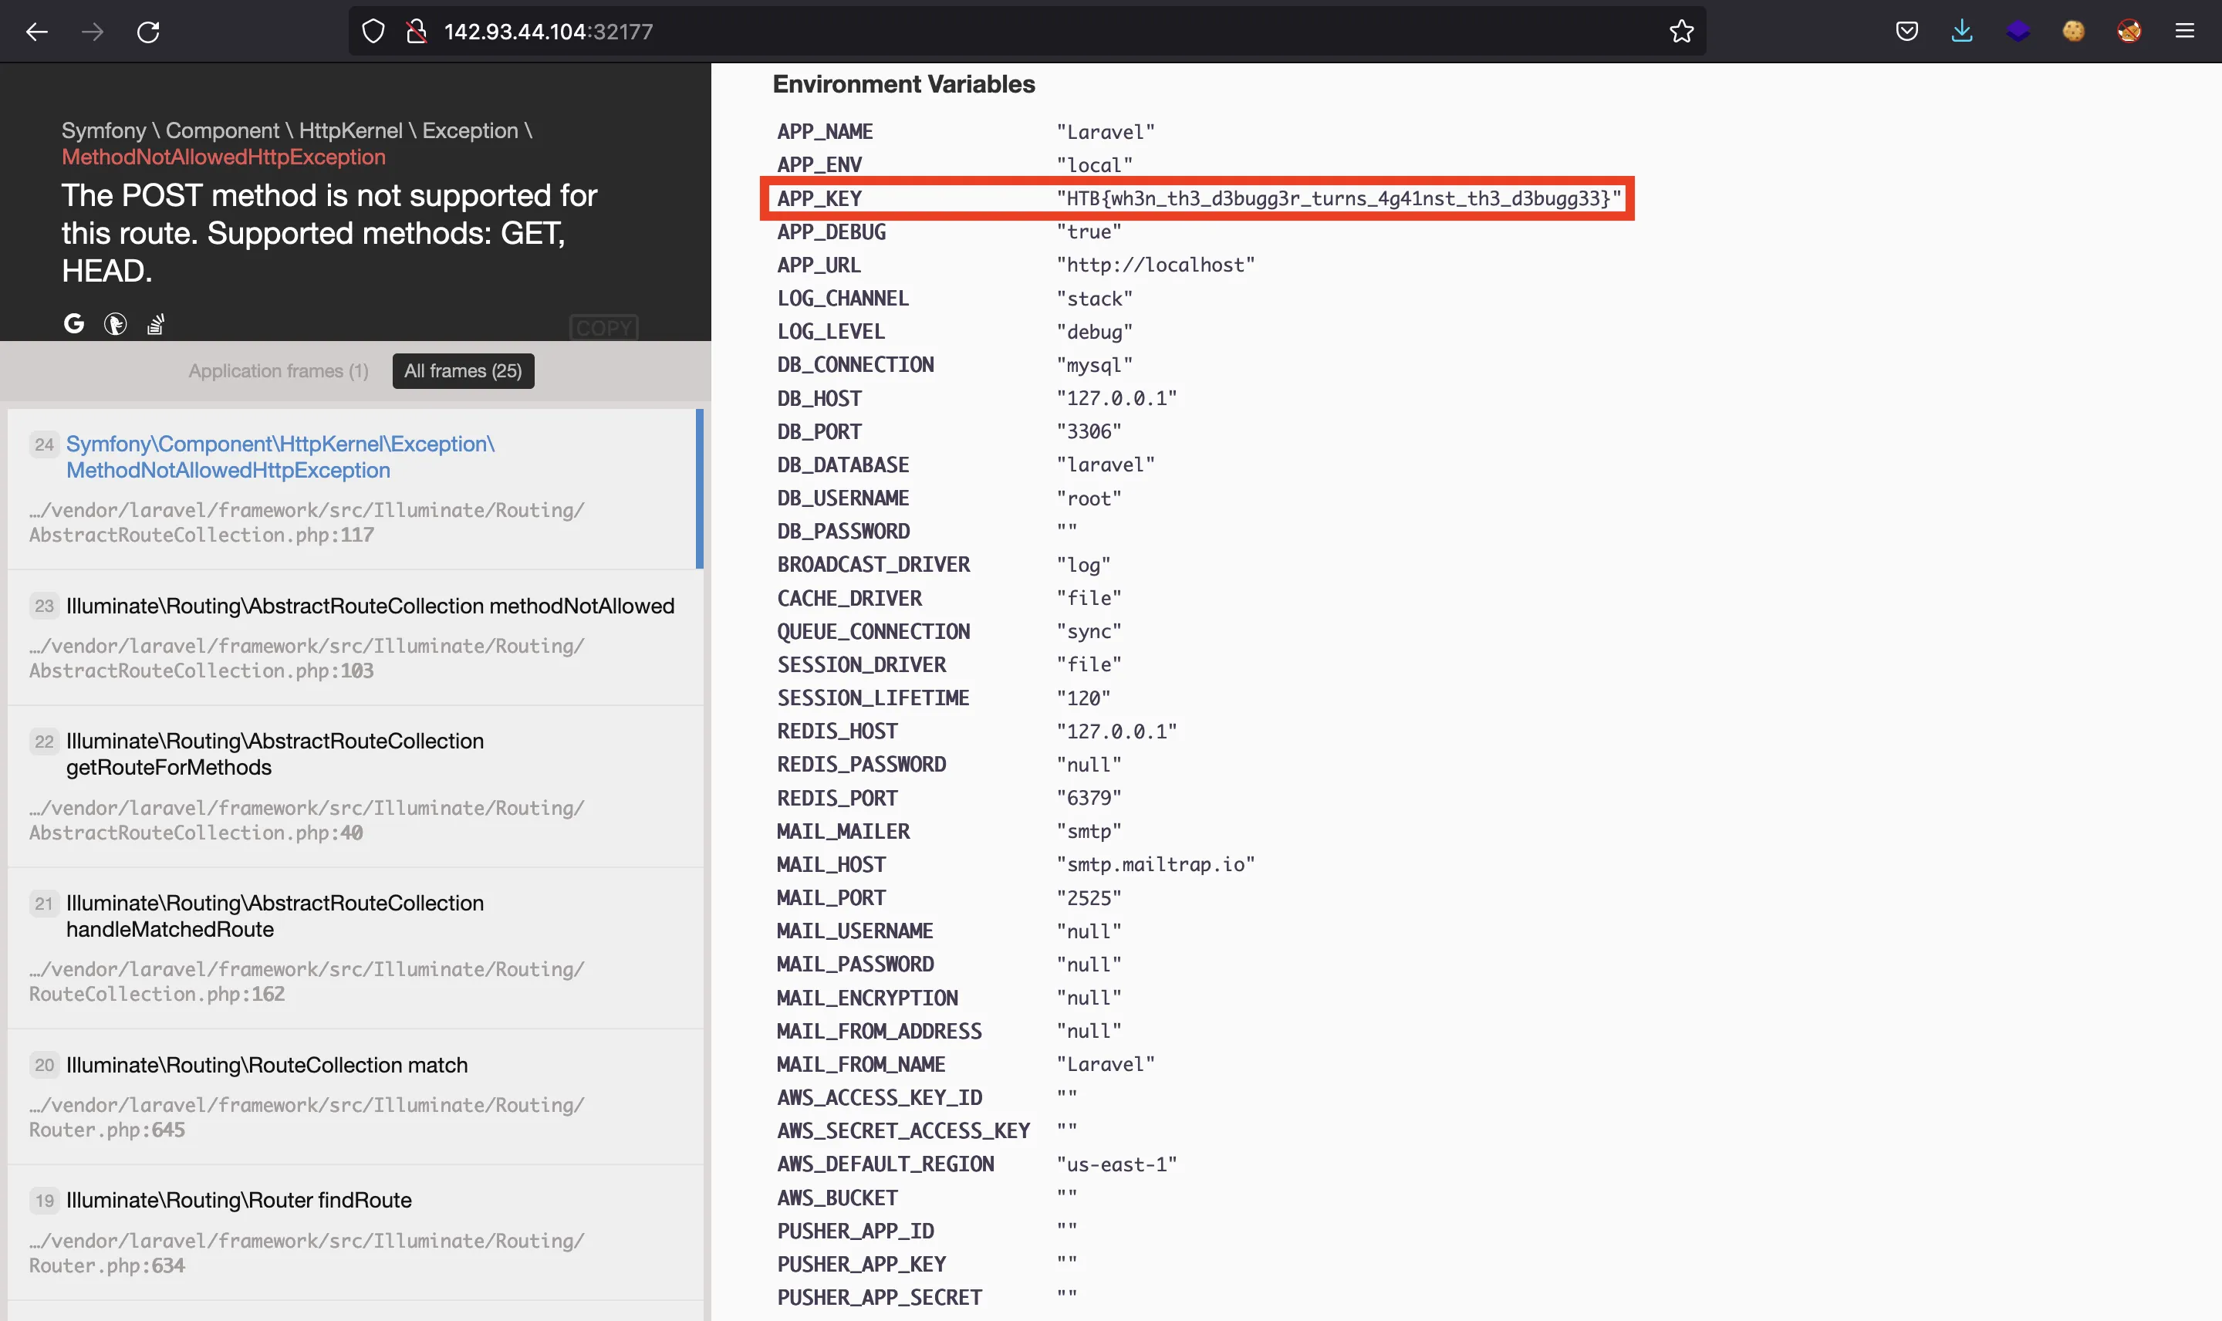
Task: Open the shield tracking protection icon
Action: click(x=373, y=32)
